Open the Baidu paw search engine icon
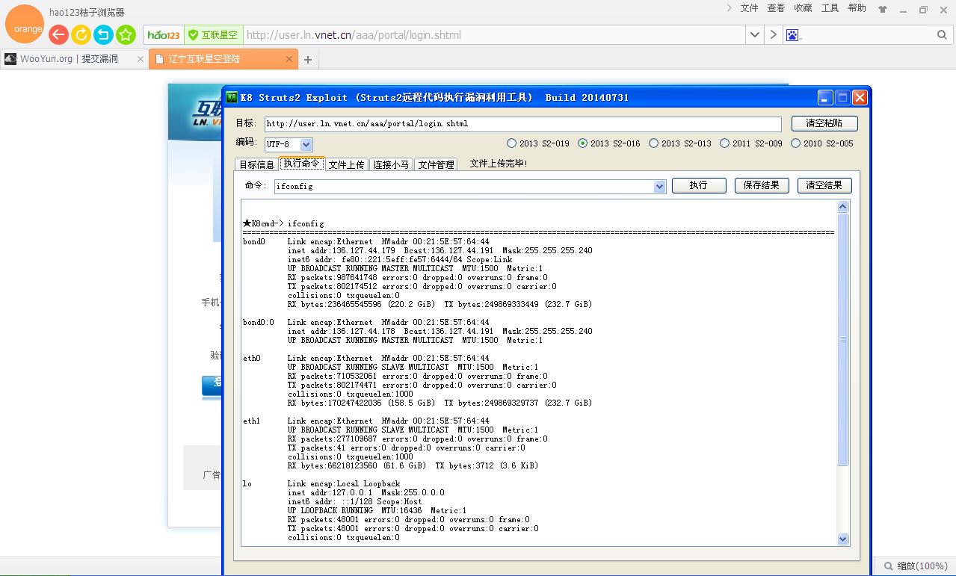The width and height of the screenshot is (956, 576). (792, 35)
